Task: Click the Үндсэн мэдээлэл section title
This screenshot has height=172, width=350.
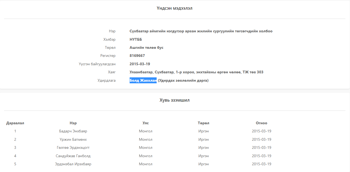Action: 174,8
